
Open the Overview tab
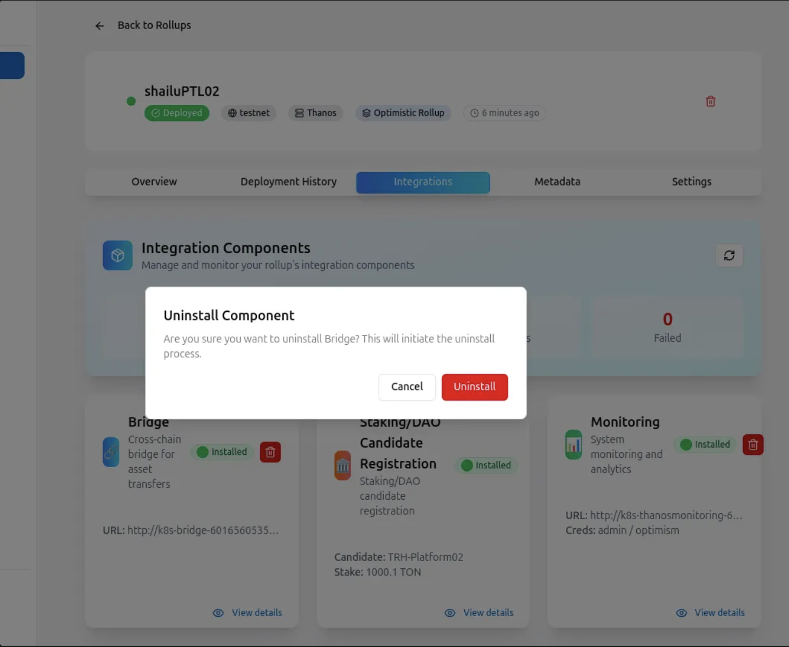click(154, 182)
